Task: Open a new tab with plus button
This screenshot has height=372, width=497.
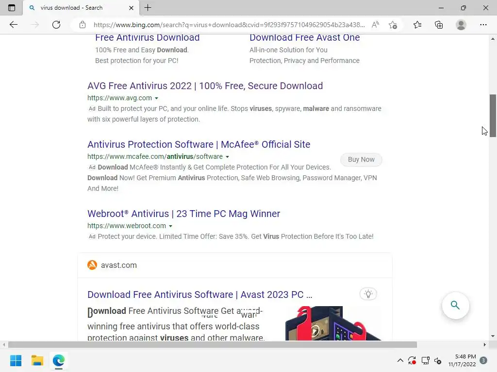Action: click(x=148, y=8)
